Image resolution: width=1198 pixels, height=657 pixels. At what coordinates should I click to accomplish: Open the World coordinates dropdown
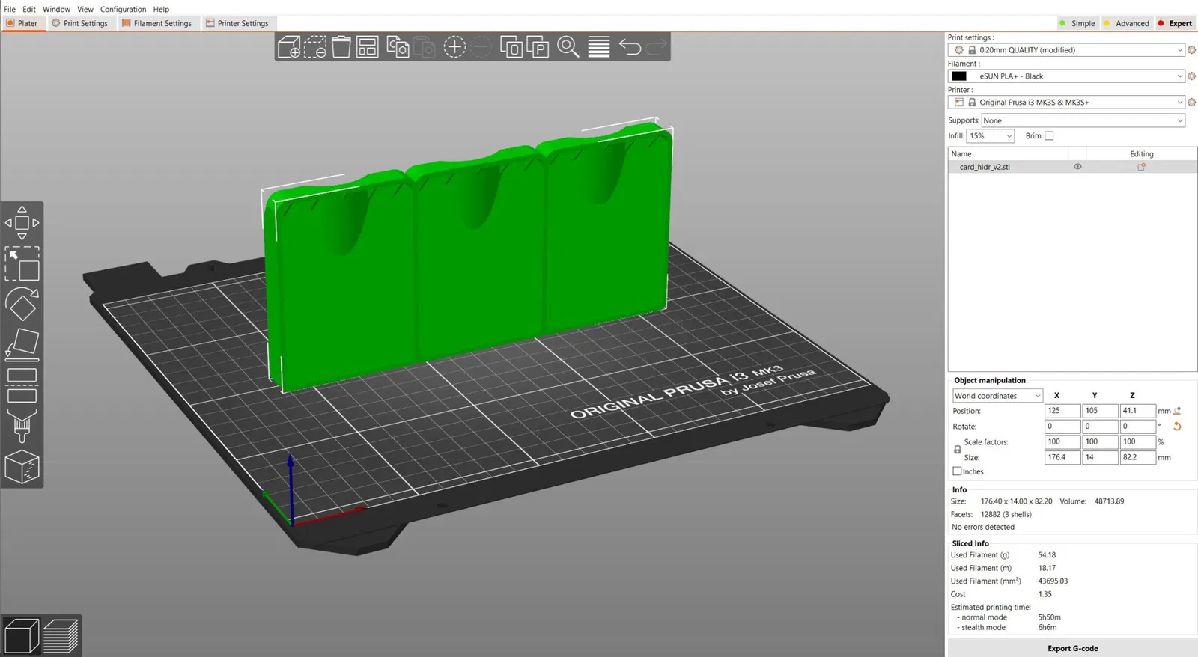[x=997, y=396]
